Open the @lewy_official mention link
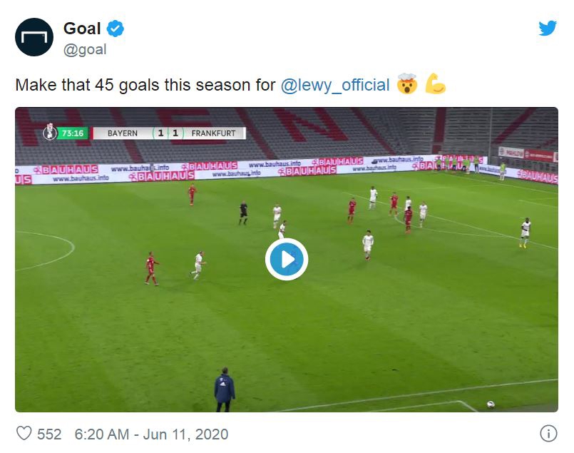Screen dimensions: 574x453 [x=335, y=85]
